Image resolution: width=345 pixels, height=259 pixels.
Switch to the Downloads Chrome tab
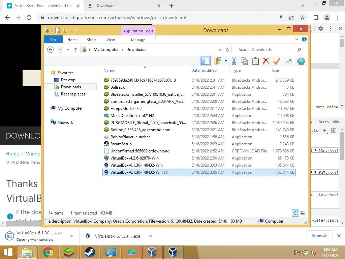click(124, 6)
